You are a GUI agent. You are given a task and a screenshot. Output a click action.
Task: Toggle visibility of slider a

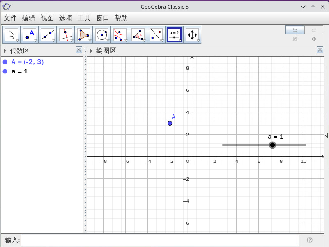5,71
